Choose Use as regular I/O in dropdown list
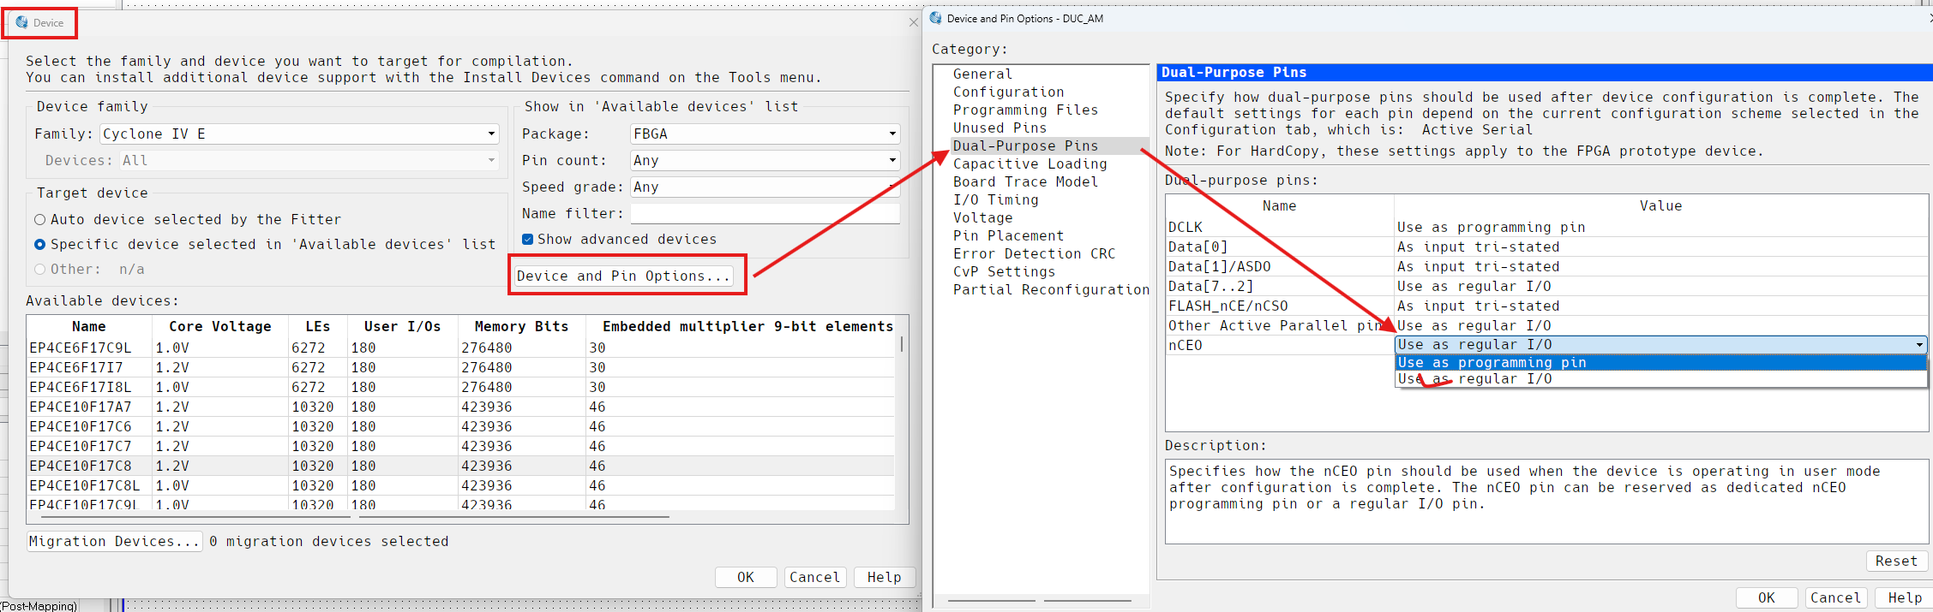Screen dimensions: 1933x612 pyautogui.click(x=1660, y=379)
